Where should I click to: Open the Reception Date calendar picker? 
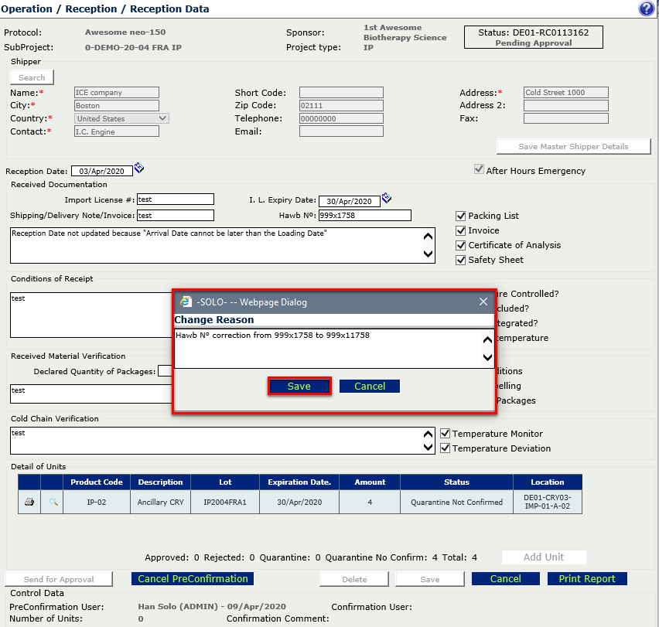pos(139,168)
